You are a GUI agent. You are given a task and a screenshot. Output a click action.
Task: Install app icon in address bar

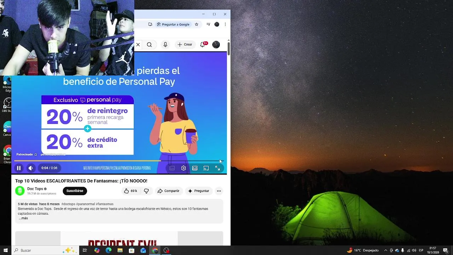click(150, 24)
